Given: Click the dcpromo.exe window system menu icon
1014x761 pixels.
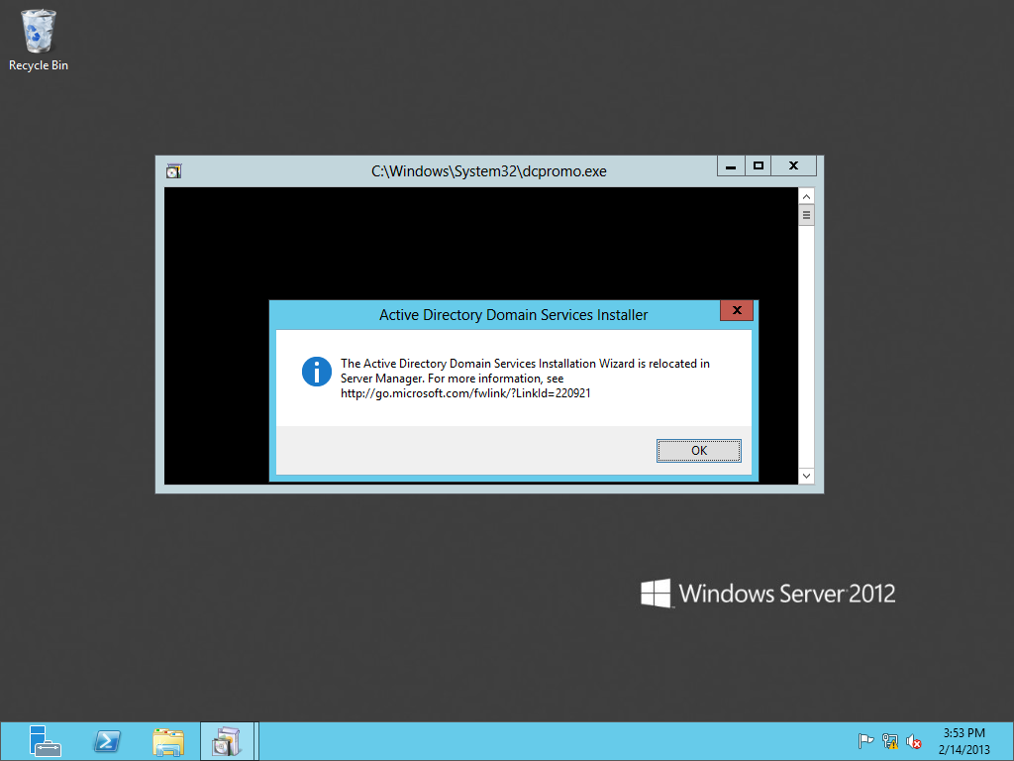Looking at the screenshot, I should (x=174, y=170).
